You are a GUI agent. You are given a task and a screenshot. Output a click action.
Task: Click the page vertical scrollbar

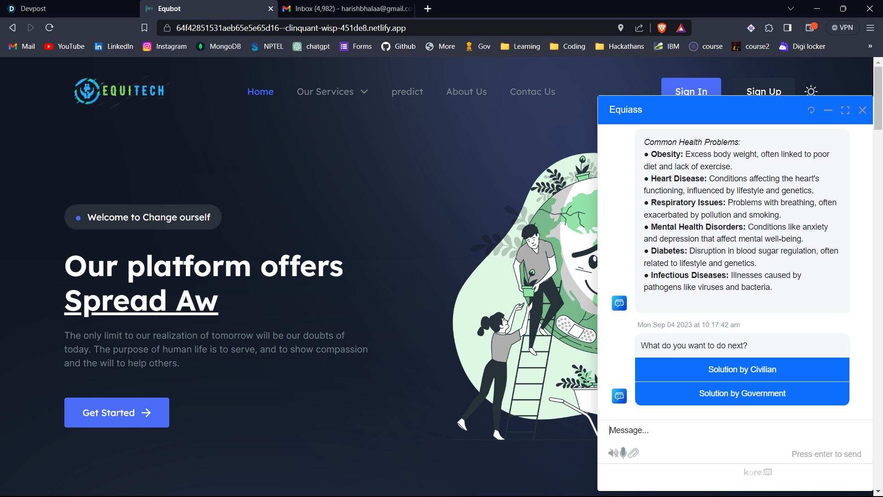click(x=878, y=98)
